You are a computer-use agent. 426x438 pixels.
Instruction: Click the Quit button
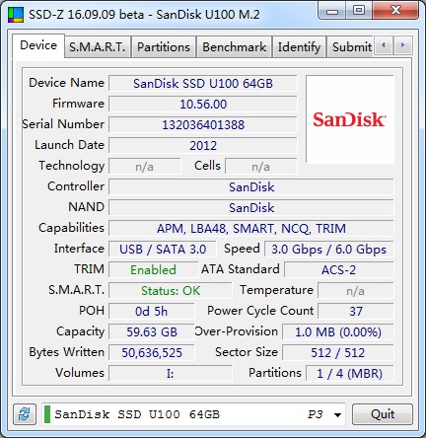coord(383,414)
